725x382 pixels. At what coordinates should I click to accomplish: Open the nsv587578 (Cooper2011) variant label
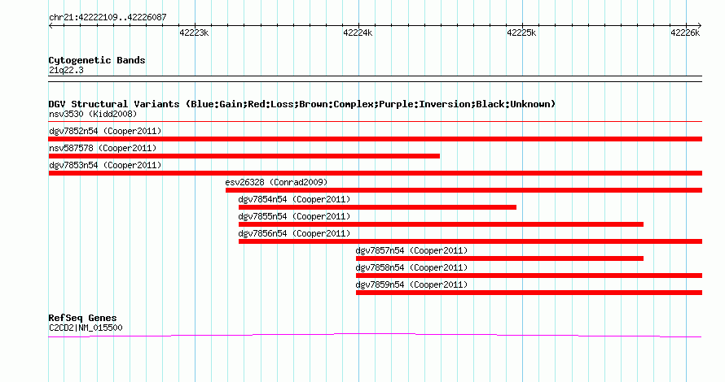pyautogui.click(x=103, y=148)
